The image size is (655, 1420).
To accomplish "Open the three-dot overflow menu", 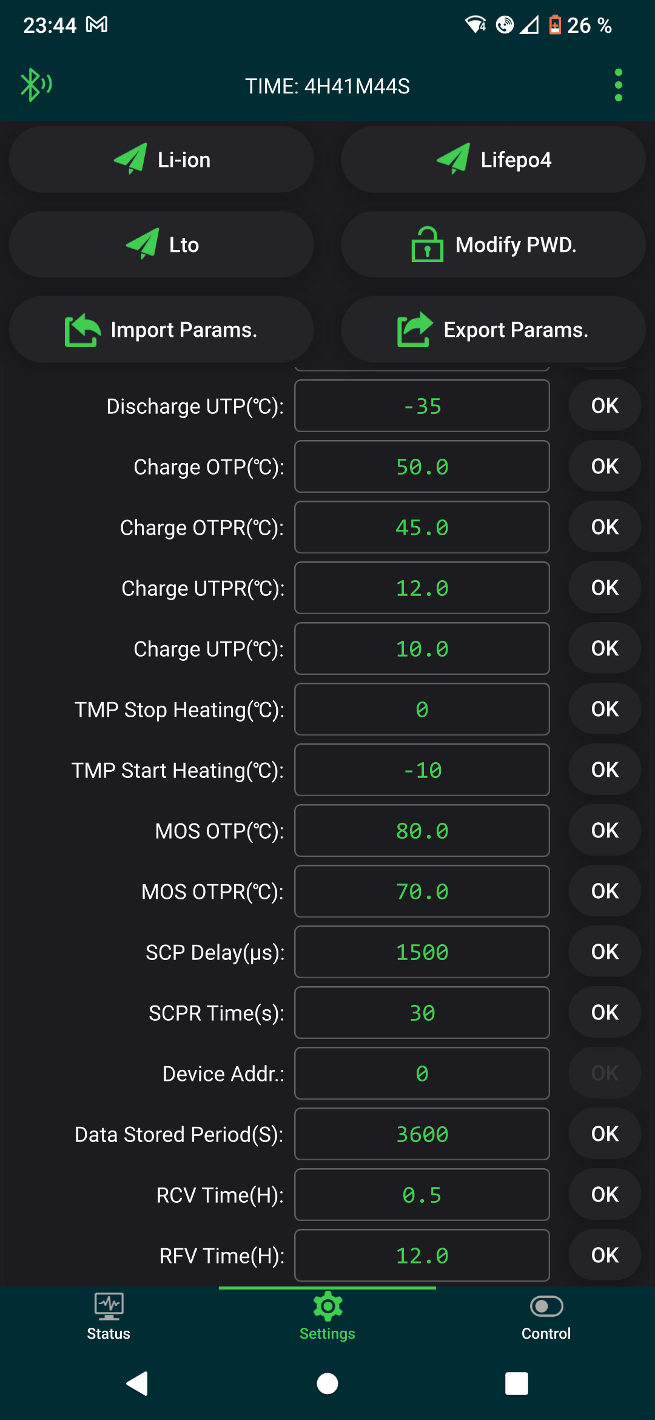I will click(618, 85).
